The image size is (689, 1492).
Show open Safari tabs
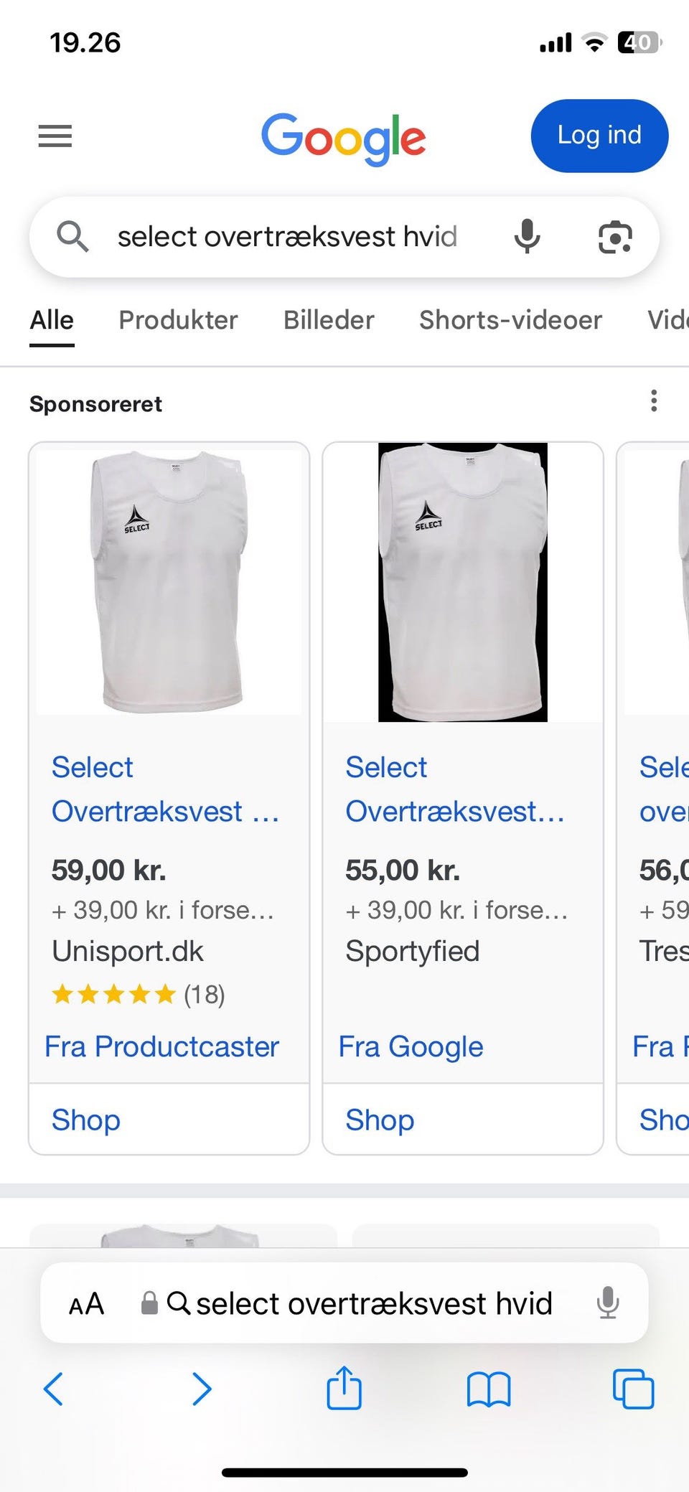pyautogui.click(x=633, y=1389)
